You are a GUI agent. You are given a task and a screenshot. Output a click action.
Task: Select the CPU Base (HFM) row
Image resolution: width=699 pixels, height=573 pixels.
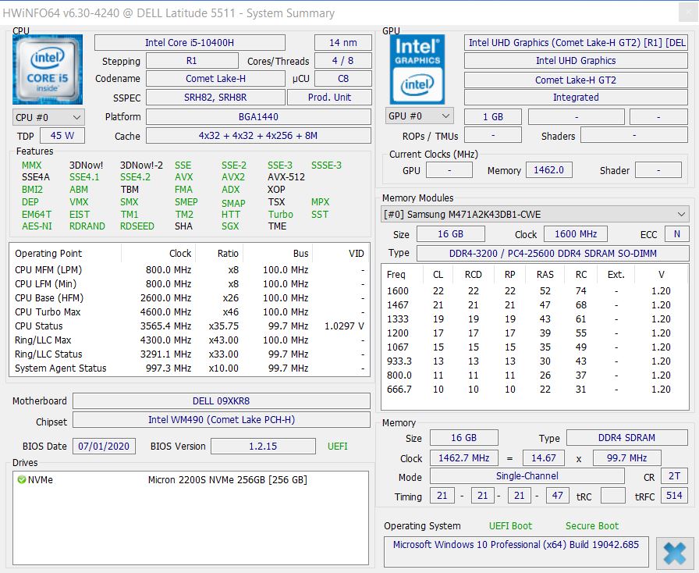[x=190, y=298]
